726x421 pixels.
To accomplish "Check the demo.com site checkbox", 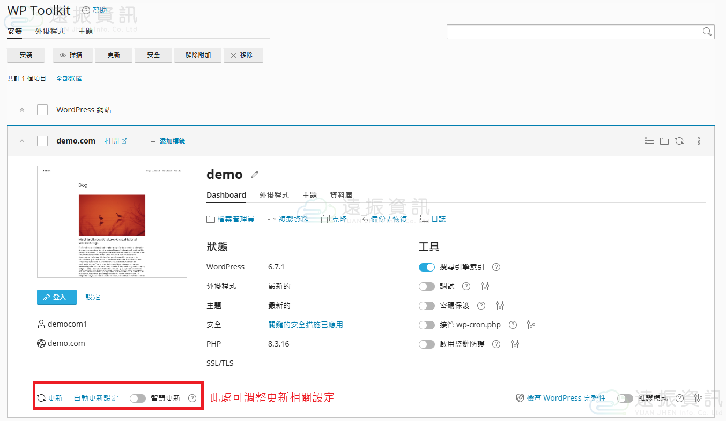I will tap(42, 141).
